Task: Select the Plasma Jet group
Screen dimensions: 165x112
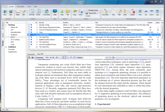Action: point(14,27)
